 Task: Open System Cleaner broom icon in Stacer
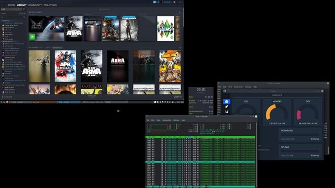[x=227, y=111]
